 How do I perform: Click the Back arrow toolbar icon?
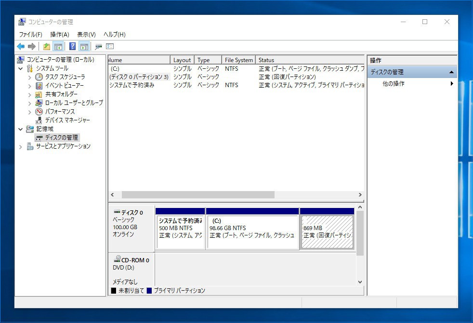21,47
